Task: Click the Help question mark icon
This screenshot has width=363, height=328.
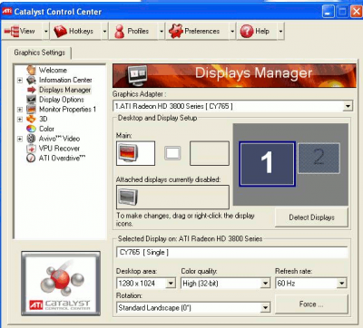Action: pos(247,31)
